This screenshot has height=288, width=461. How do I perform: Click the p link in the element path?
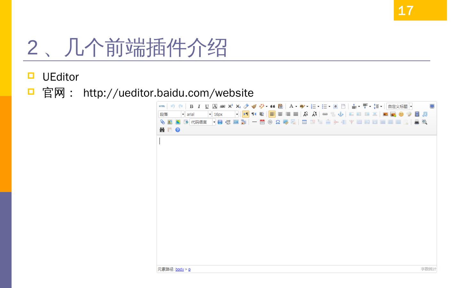click(190, 269)
